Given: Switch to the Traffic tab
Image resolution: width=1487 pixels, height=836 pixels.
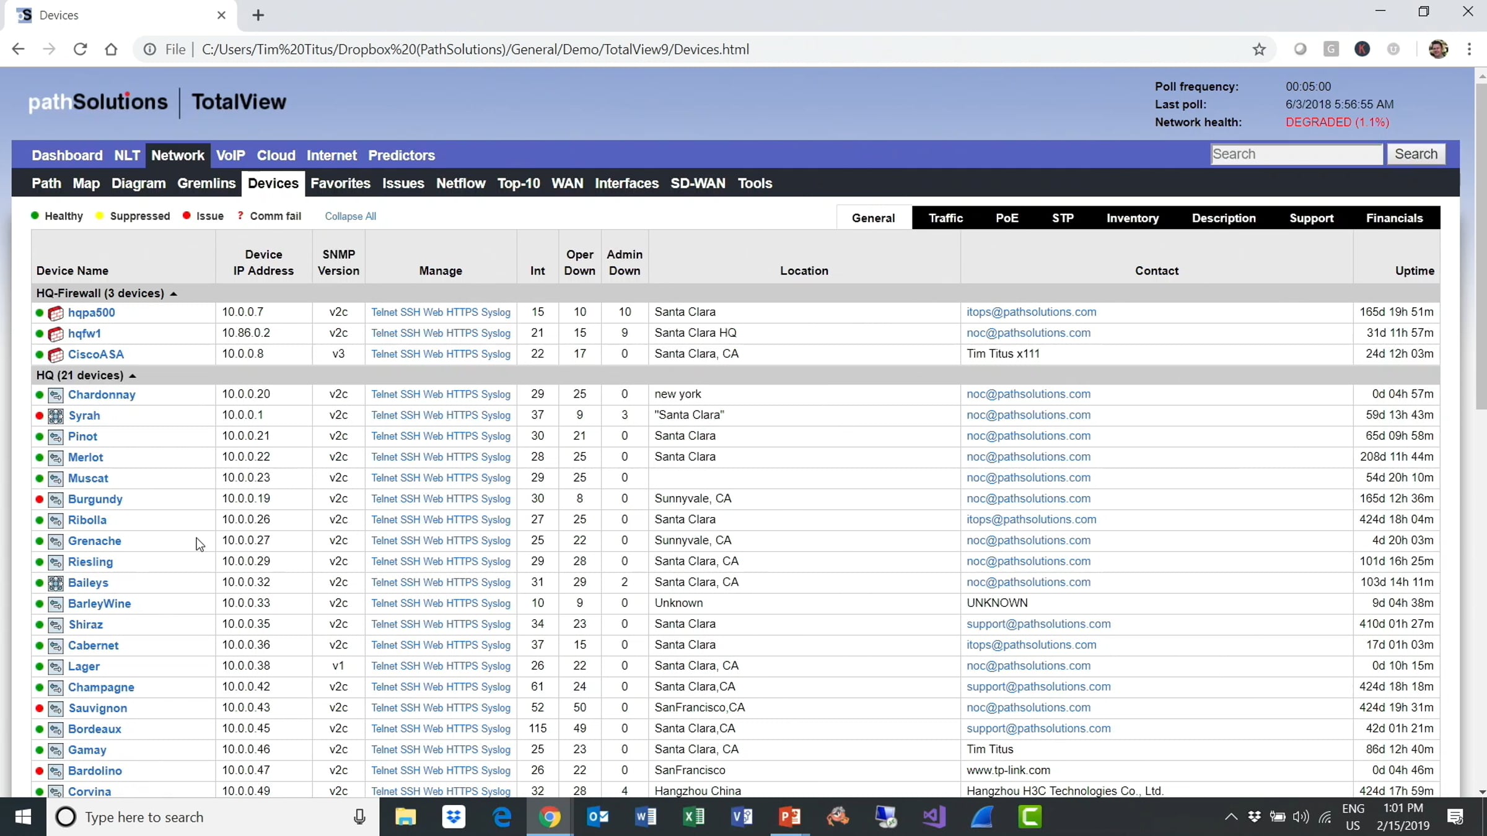Looking at the screenshot, I should pos(945,218).
